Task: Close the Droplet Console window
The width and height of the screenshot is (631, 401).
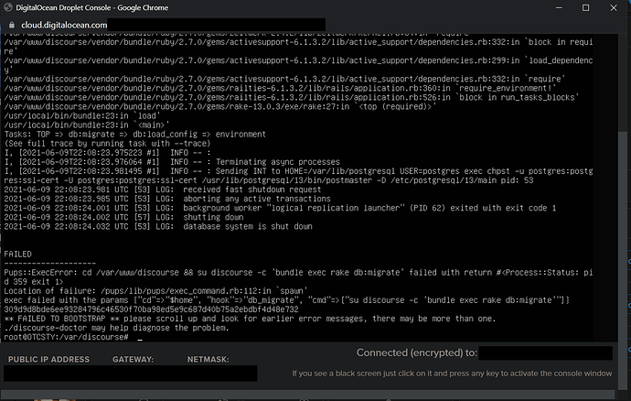Action: click(x=614, y=7)
